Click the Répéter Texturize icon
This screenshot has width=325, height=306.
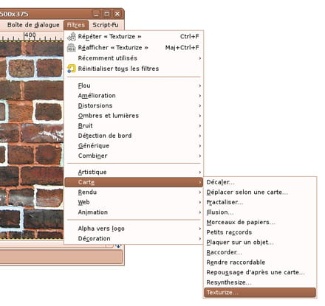click(x=72, y=37)
